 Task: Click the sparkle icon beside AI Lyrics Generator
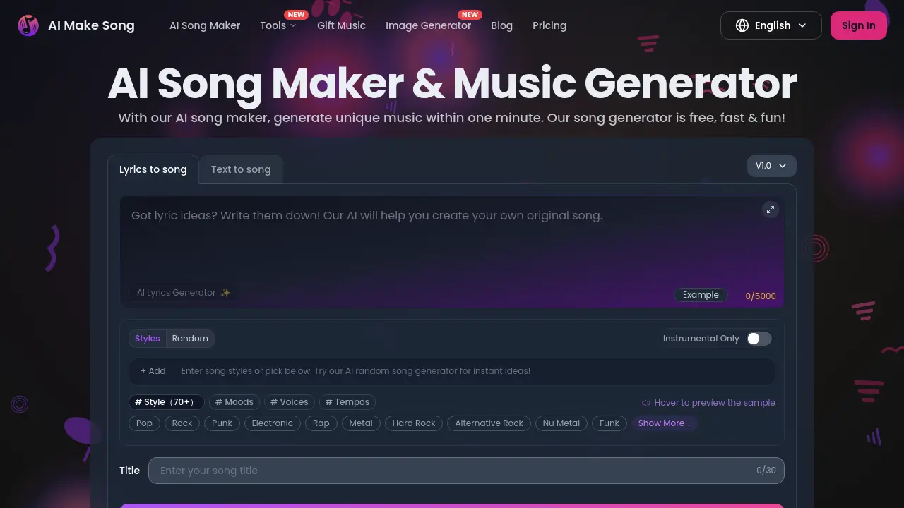click(x=225, y=293)
